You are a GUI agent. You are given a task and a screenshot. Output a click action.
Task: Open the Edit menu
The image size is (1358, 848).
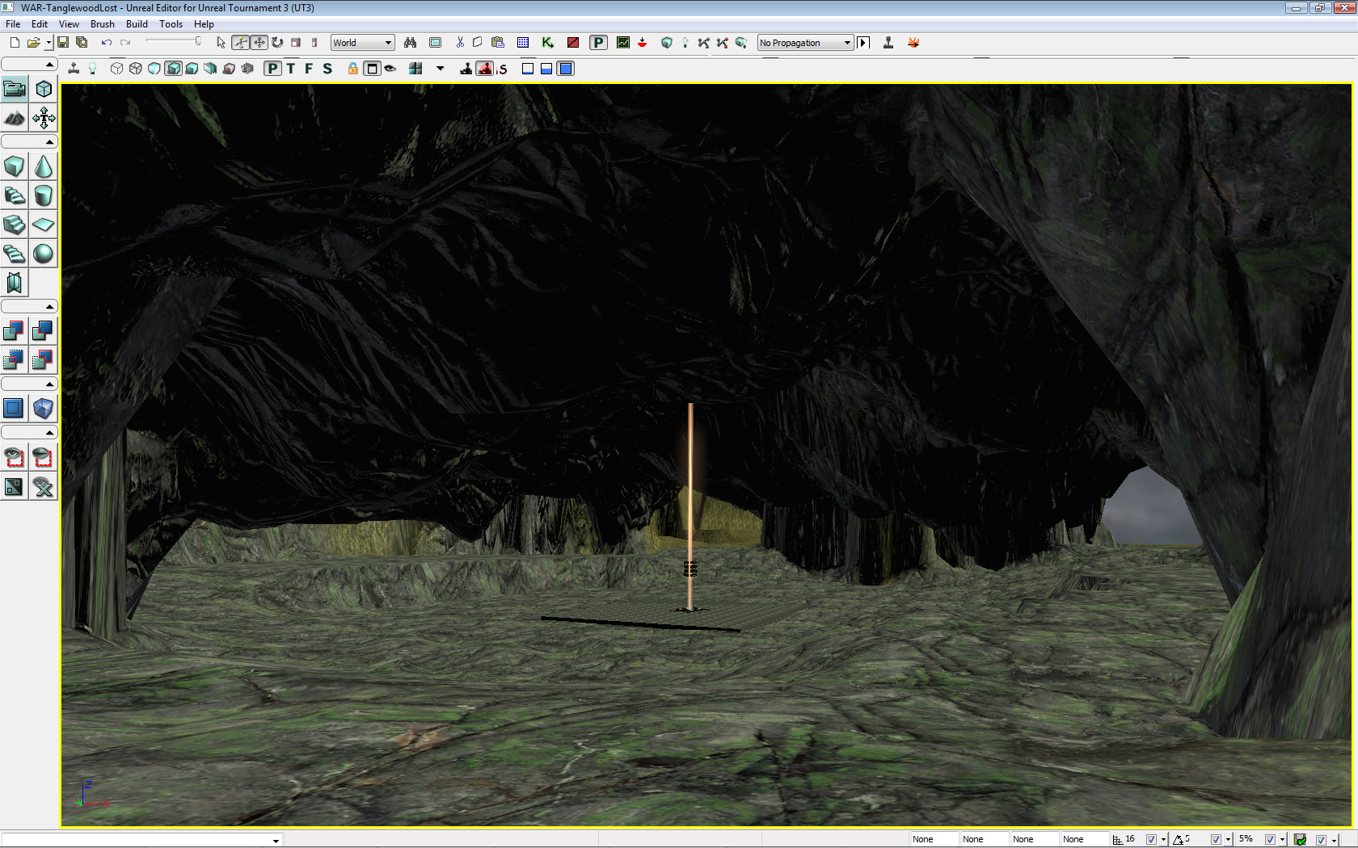40,24
